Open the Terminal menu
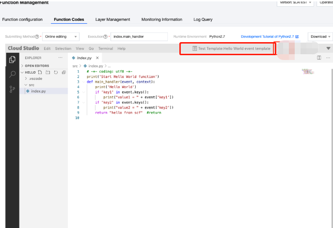Viewport: 333px width, 228px height. [106, 48]
